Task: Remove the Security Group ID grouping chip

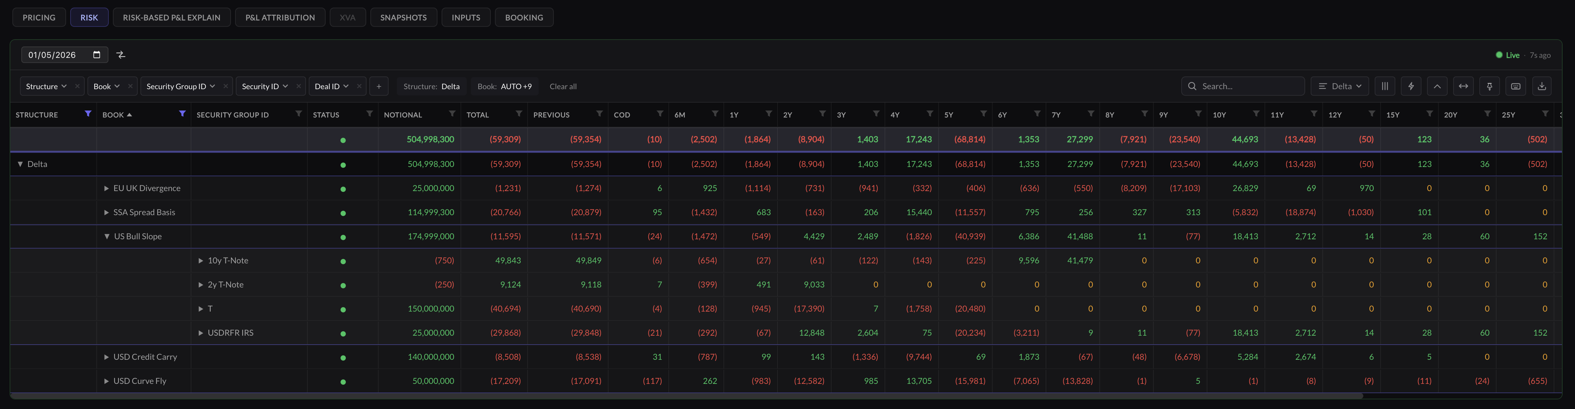Action: click(225, 86)
